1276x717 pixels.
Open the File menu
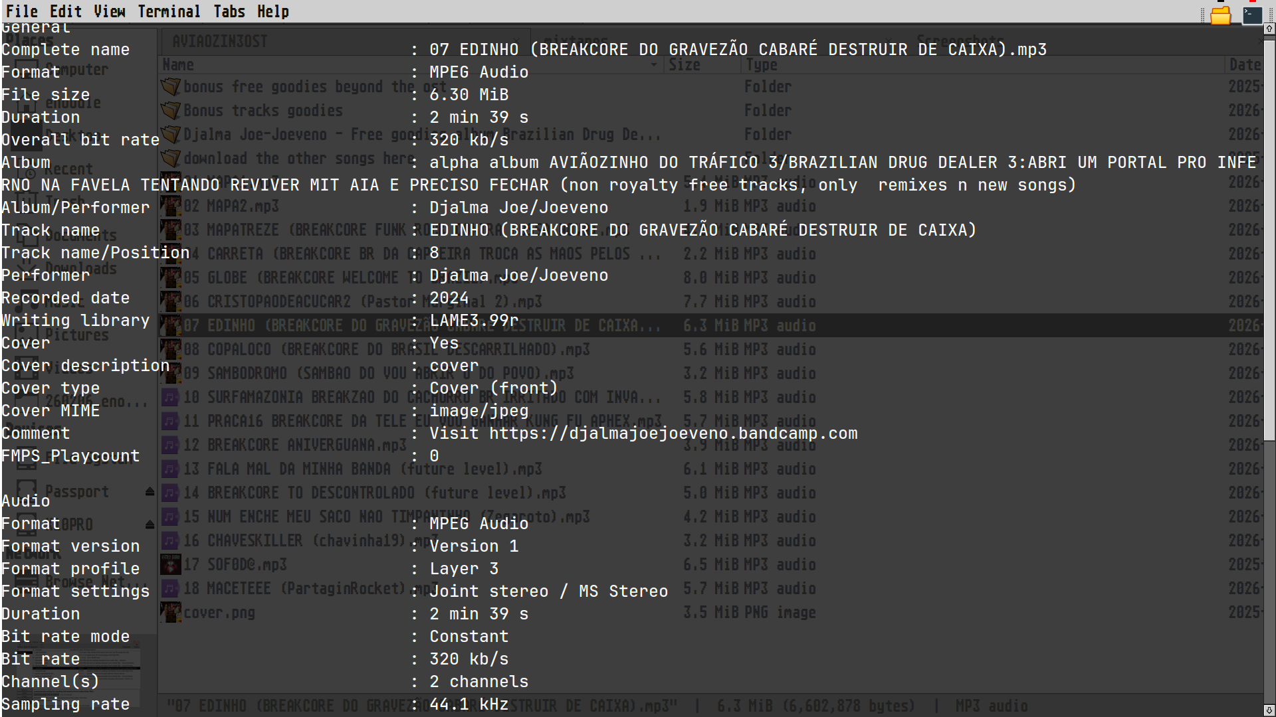pos(22,11)
